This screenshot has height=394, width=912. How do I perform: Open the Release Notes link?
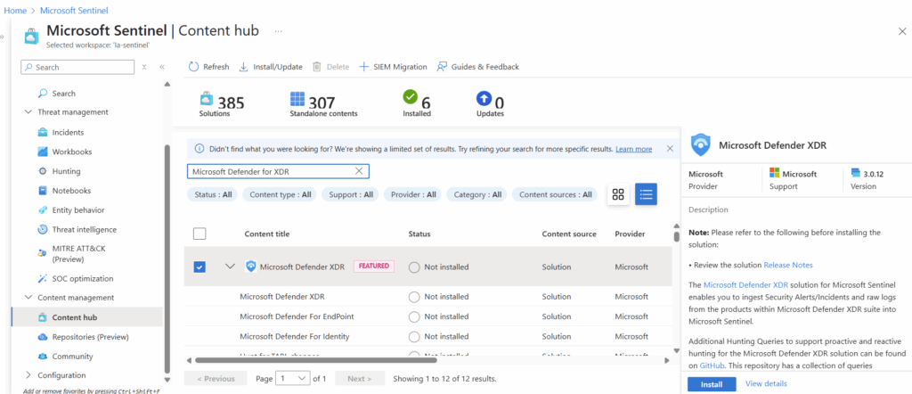[x=787, y=265]
